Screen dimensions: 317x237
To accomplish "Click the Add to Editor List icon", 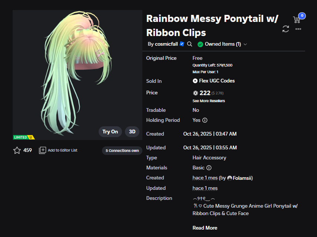I will coord(43,150).
